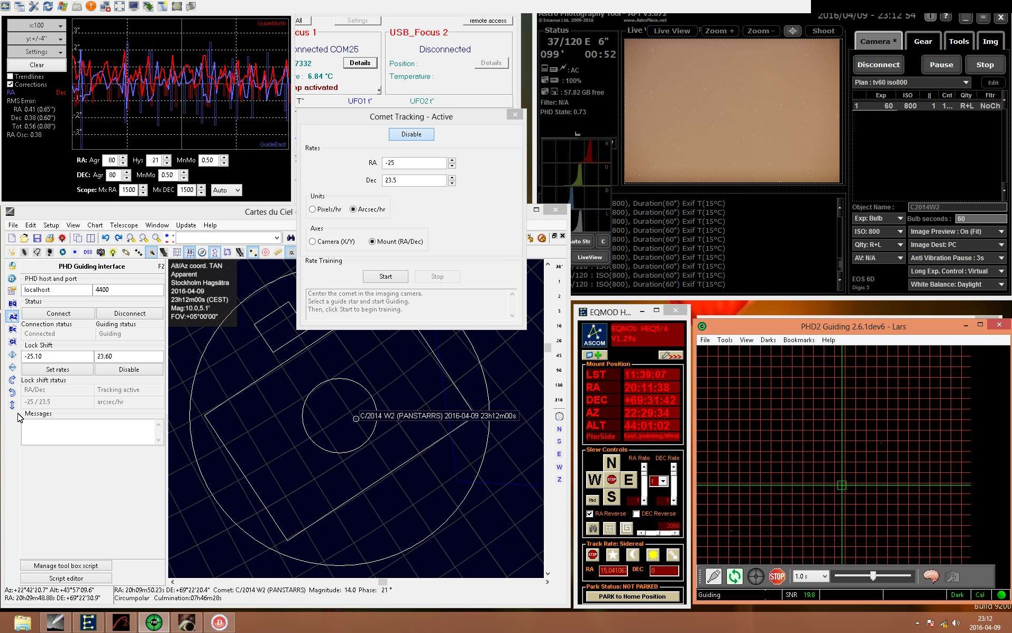Select Mount (RA/Dec) axes radio button
Screen dimensions: 1012x633
tap(372, 242)
